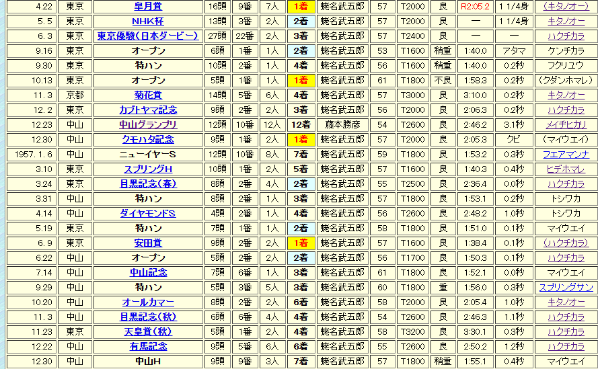Open キタノオー link in オールカマー row
Screen dimensions: 598x369
tap(566, 302)
